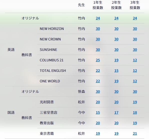Image resolution: width=149 pixels, height=139 pixels.
Task: Select 三省堂書店 3年生 count 18
Action: pos(135,113)
